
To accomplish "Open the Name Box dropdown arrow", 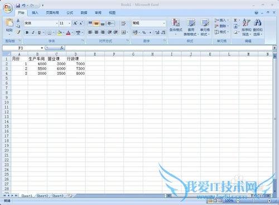I will click(42, 48).
